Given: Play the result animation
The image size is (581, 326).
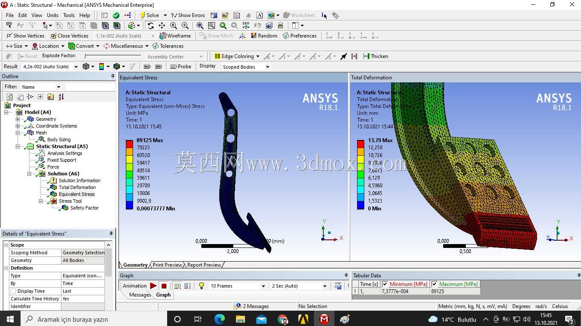Looking at the screenshot, I should (154, 286).
